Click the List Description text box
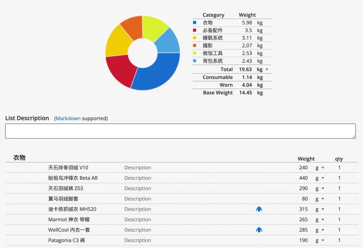Viewport: 363px width, 248px height. pos(180,131)
